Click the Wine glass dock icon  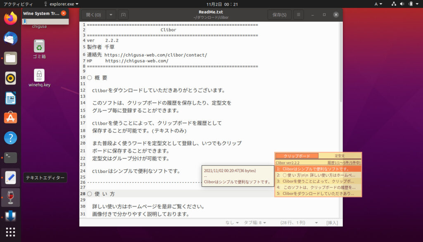[x=10, y=197]
